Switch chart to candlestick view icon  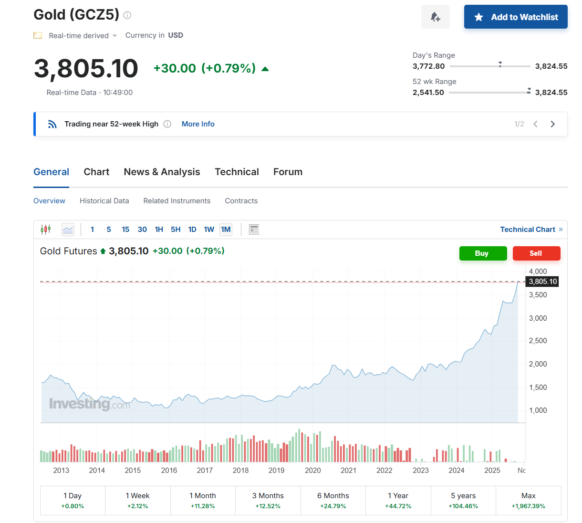click(x=46, y=230)
